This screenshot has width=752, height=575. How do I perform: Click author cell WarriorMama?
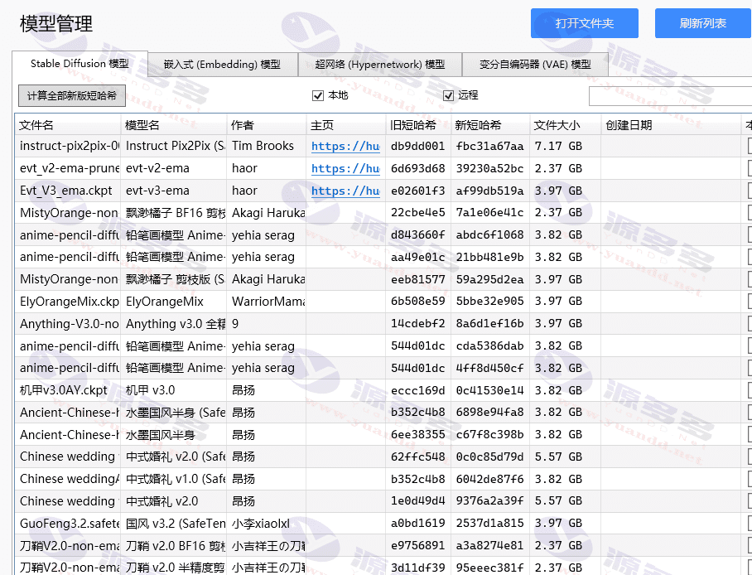pyautogui.click(x=267, y=302)
